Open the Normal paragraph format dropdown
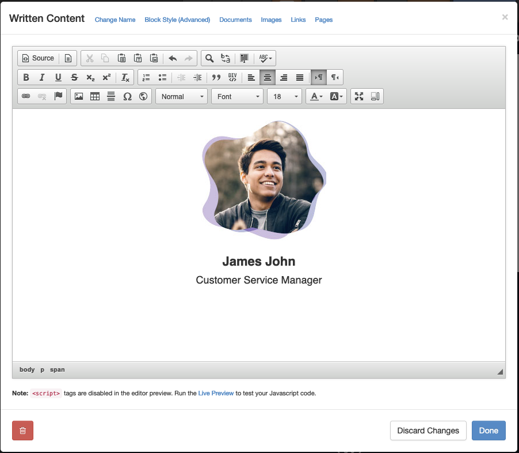The image size is (519, 453). tap(181, 96)
